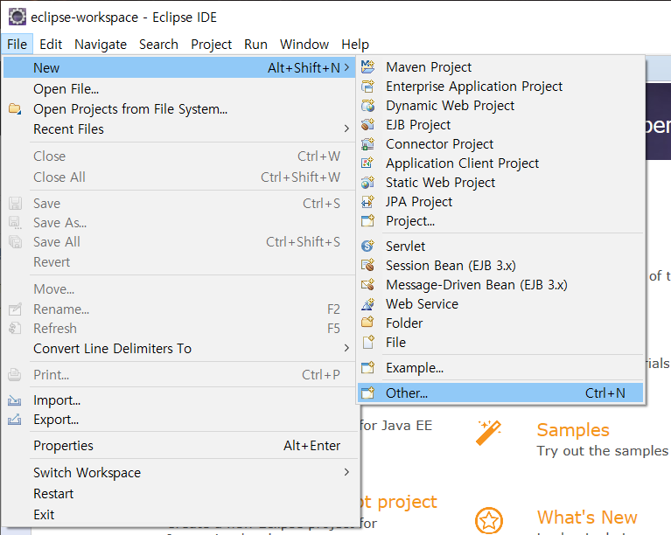Click the Export icon in File menu

pos(15,420)
